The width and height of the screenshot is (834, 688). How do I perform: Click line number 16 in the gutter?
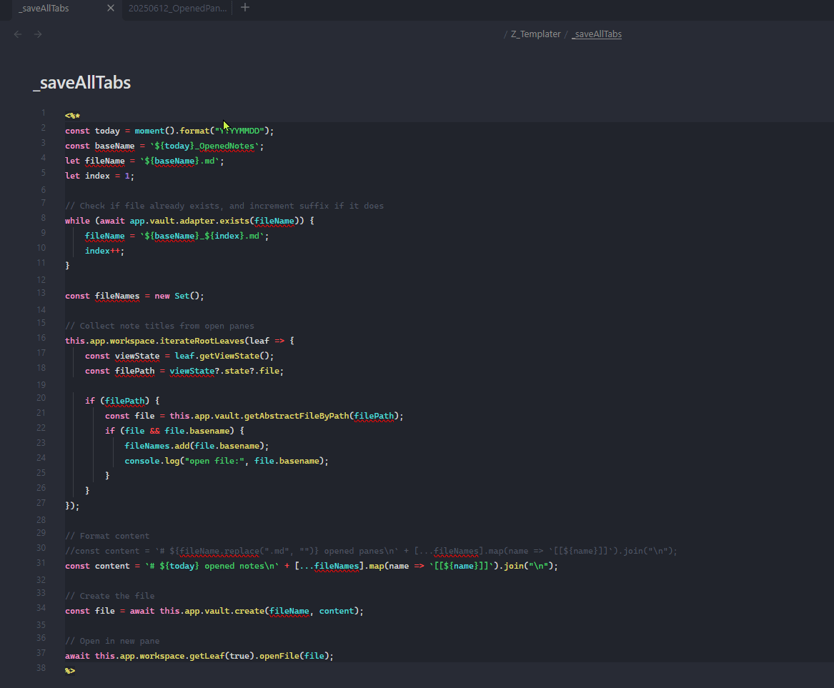tap(41, 338)
